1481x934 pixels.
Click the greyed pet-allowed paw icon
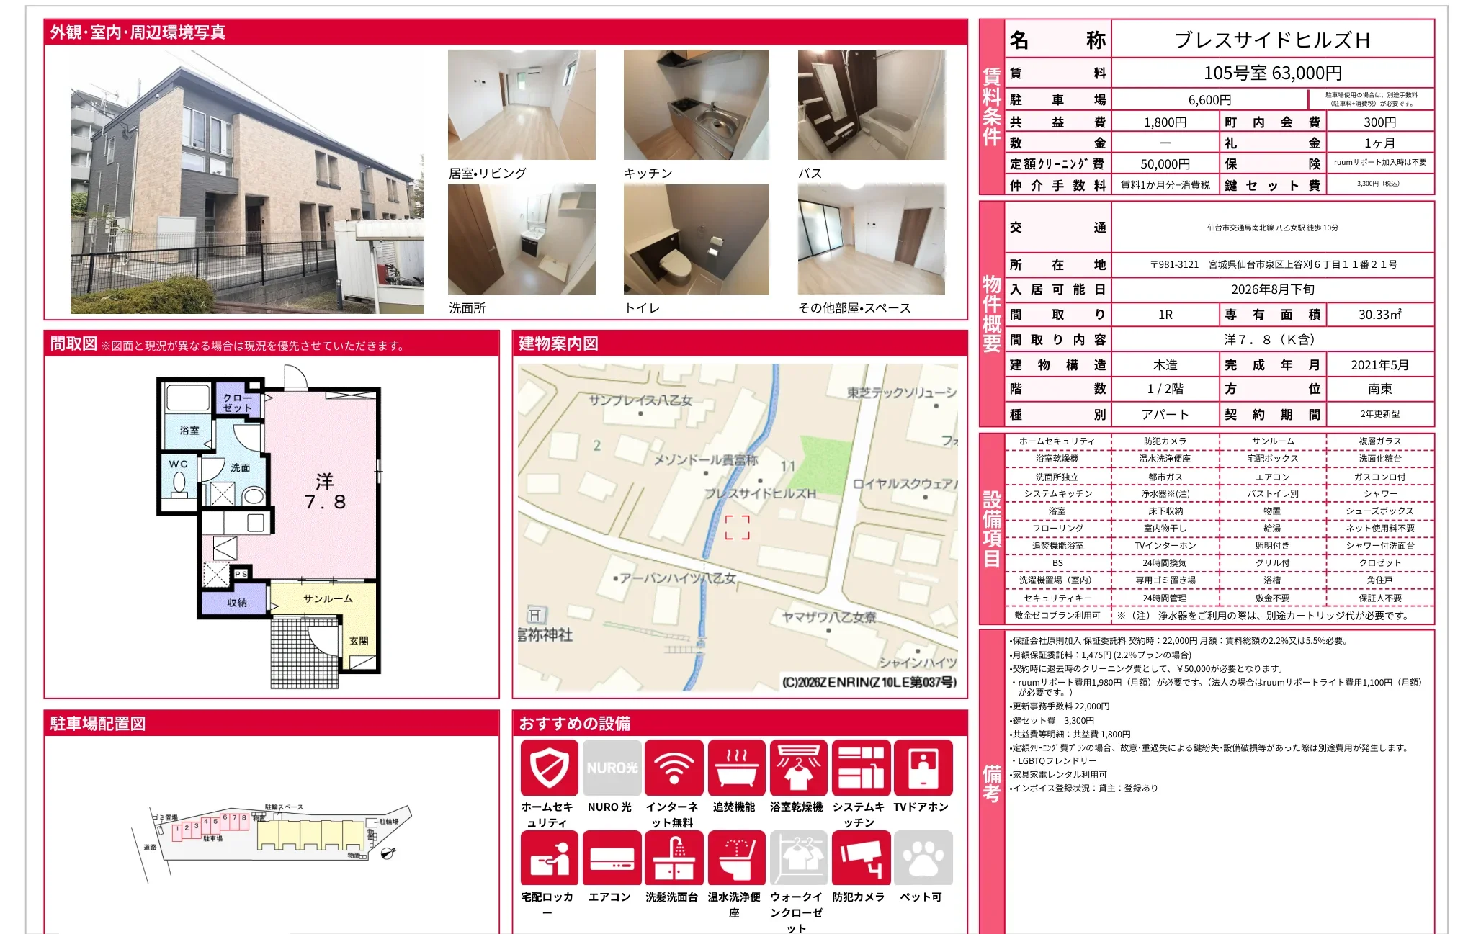click(923, 858)
